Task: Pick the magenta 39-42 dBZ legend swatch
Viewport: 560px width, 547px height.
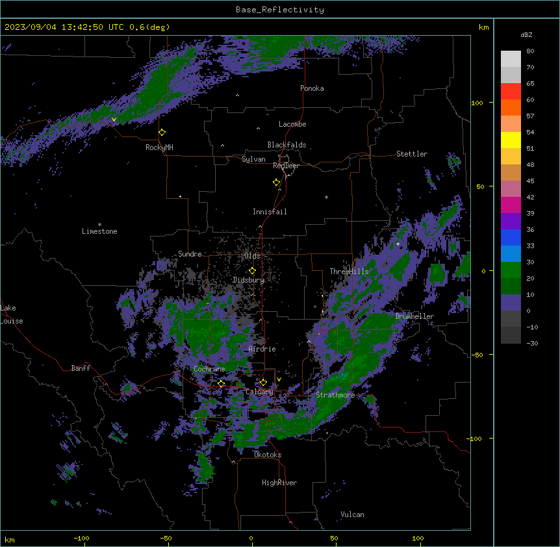Action: tap(511, 205)
